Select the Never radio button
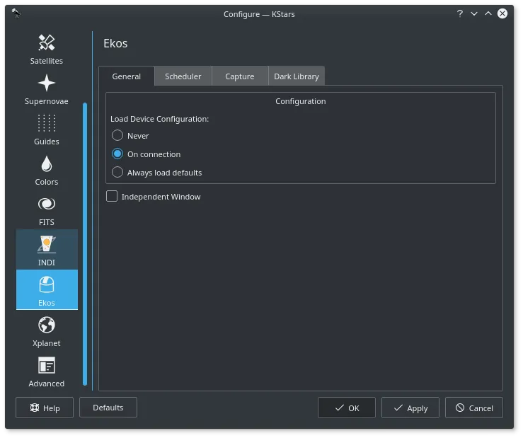Image resolution: width=523 pixels, height=438 pixels. (x=130, y=135)
